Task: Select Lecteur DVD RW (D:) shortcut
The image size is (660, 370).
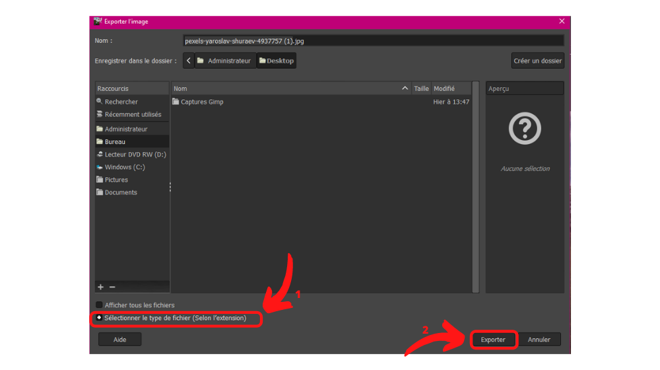Action: point(132,154)
